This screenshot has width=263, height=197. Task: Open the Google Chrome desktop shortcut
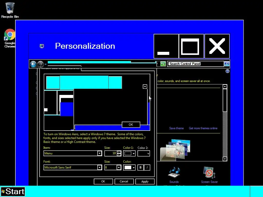click(x=10, y=38)
